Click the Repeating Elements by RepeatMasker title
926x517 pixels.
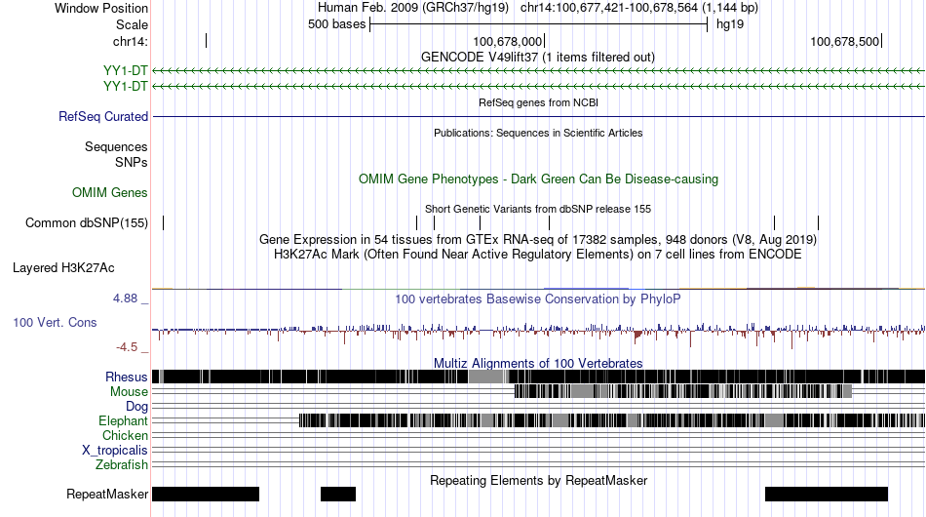pyautogui.click(x=539, y=480)
